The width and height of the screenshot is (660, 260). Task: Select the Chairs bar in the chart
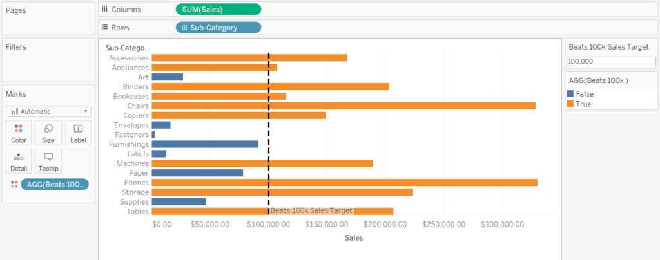[x=343, y=106]
